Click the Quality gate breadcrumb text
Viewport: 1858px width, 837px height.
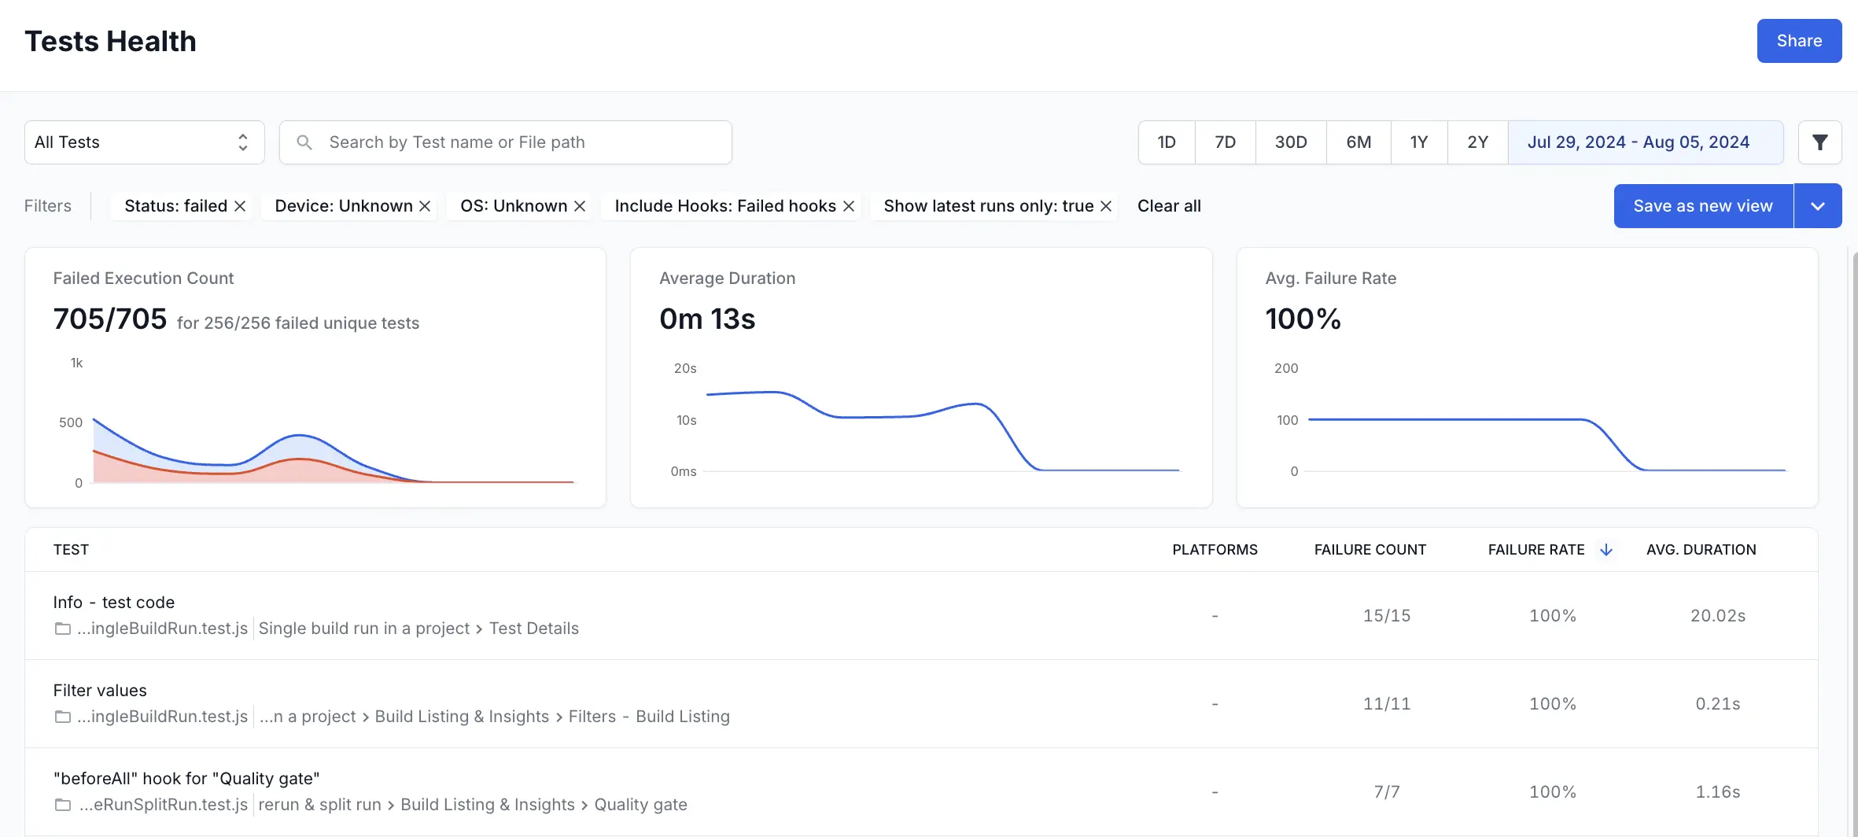point(640,805)
